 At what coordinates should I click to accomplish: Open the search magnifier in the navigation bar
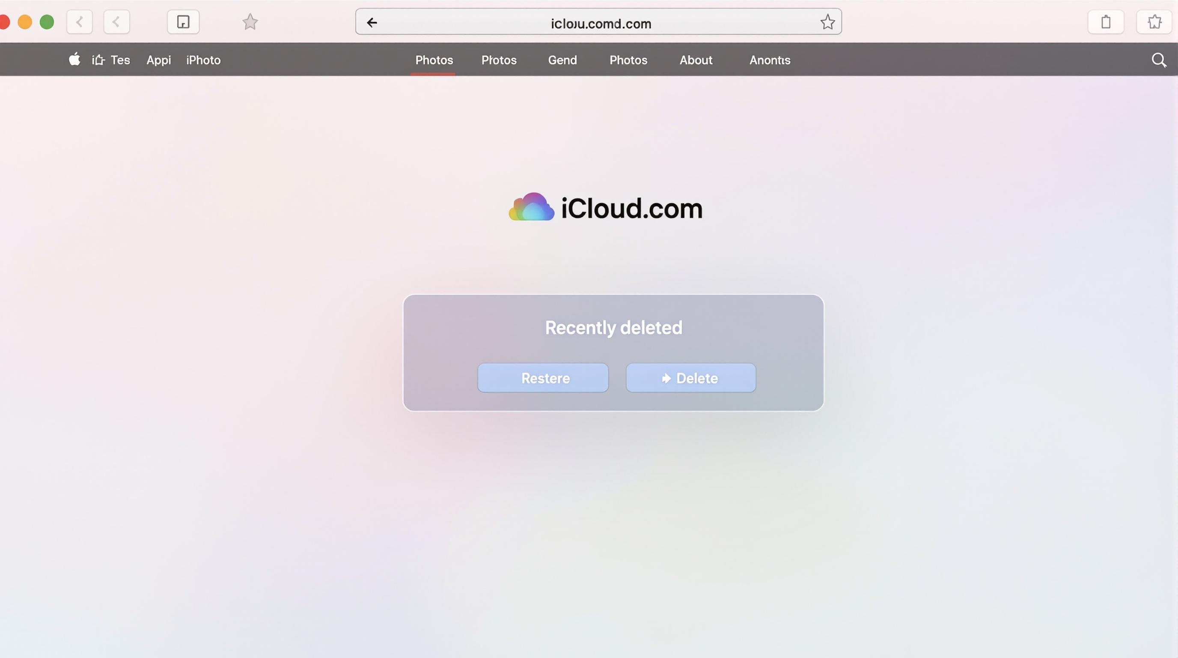[x=1159, y=60]
